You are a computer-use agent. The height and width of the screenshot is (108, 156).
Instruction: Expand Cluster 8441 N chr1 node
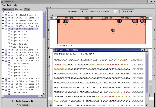3,23
